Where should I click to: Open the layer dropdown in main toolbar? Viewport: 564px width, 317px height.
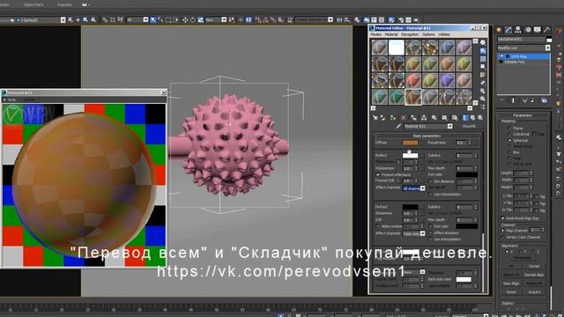(63, 19)
